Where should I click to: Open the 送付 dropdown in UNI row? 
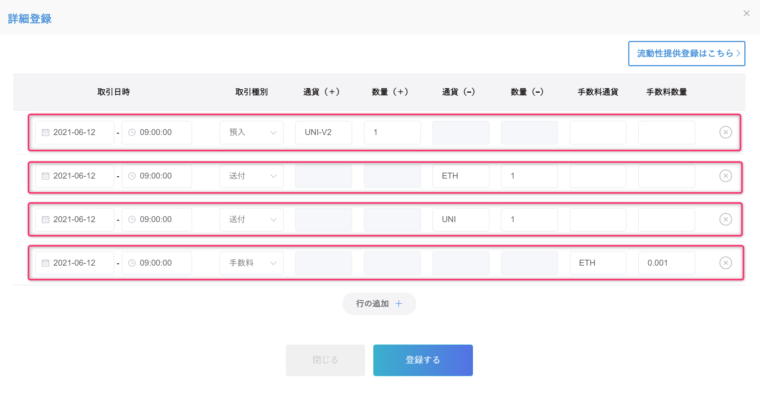[252, 220]
